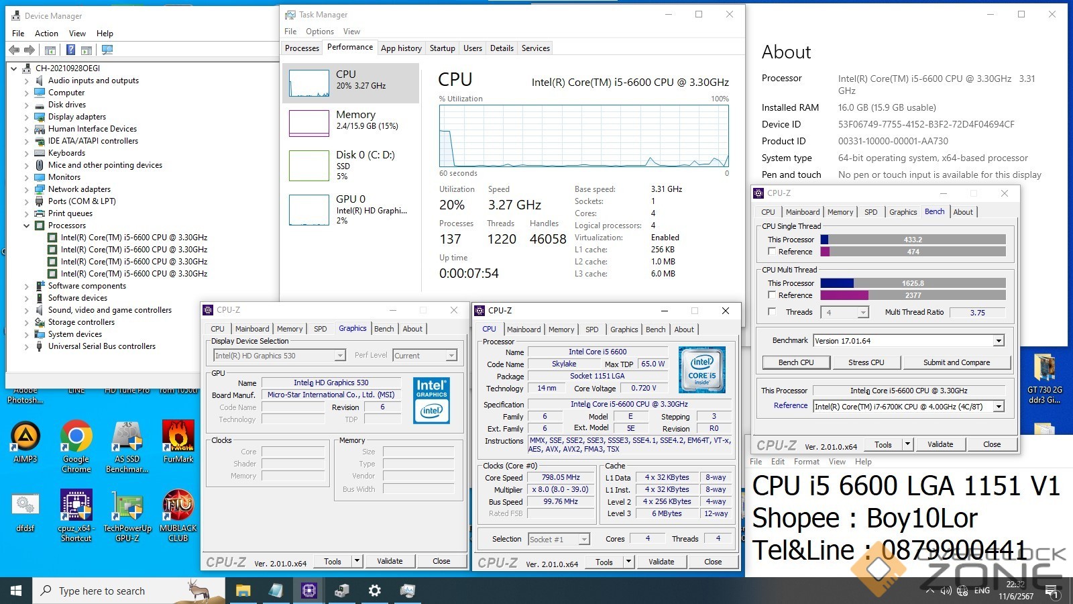This screenshot has height=604, width=1073.
Task: Click the CPU utilization graph in Task Manager
Action: click(x=583, y=136)
